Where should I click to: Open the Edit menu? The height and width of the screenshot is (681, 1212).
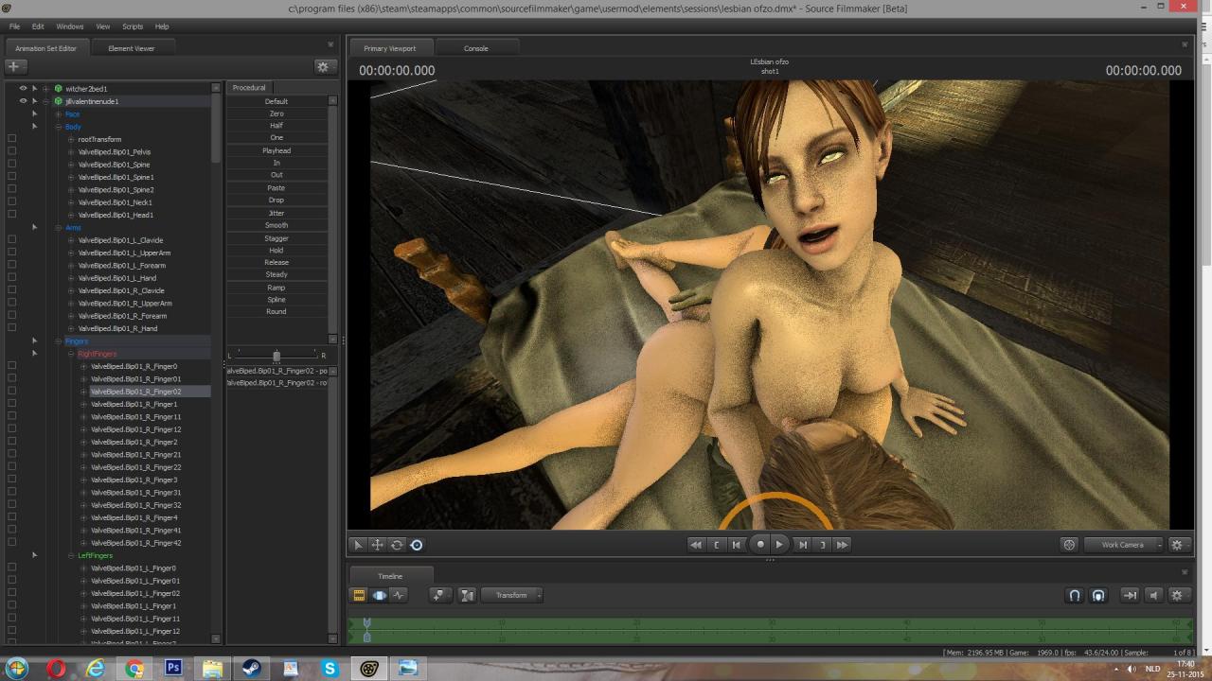(x=38, y=26)
